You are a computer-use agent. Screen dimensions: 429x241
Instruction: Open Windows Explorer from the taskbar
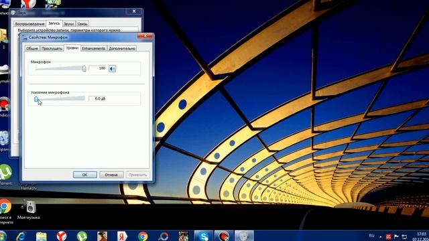click(42, 236)
